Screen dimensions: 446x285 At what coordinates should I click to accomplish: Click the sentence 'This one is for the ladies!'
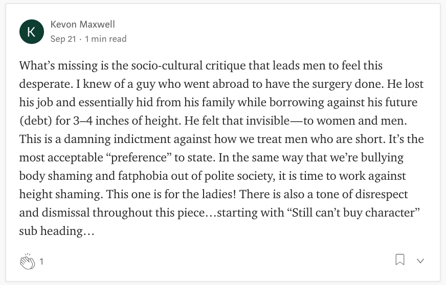(x=171, y=195)
